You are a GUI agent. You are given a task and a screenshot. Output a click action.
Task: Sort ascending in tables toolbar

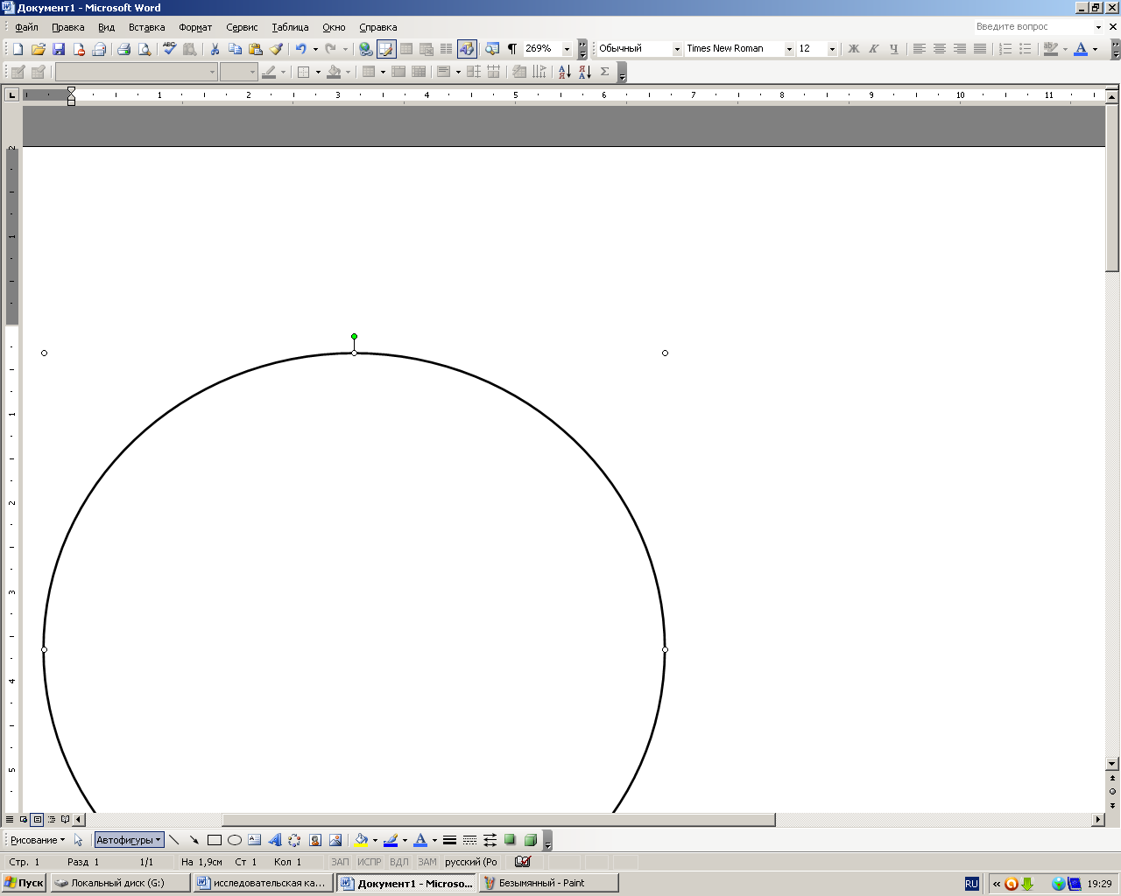[x=564, y=72]
